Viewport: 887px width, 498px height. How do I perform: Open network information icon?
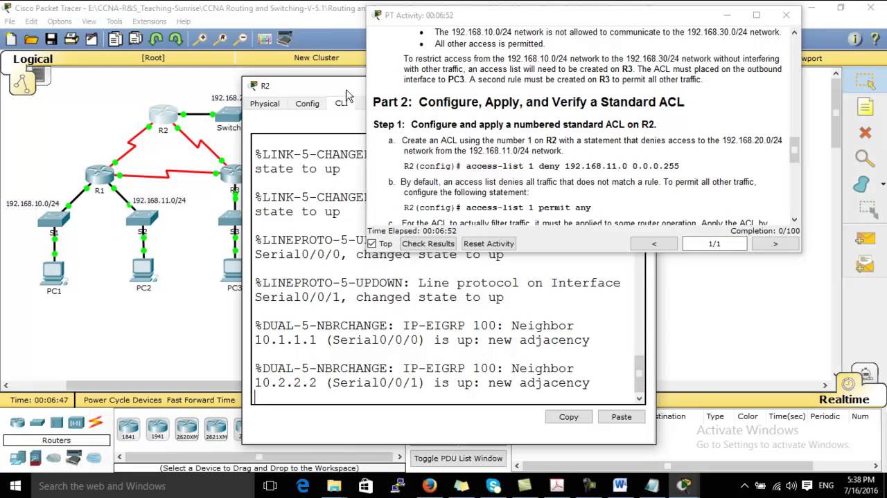tap(855, 39)
